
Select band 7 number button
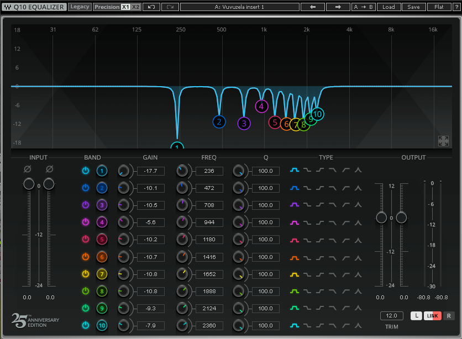(x=102, y=274)
